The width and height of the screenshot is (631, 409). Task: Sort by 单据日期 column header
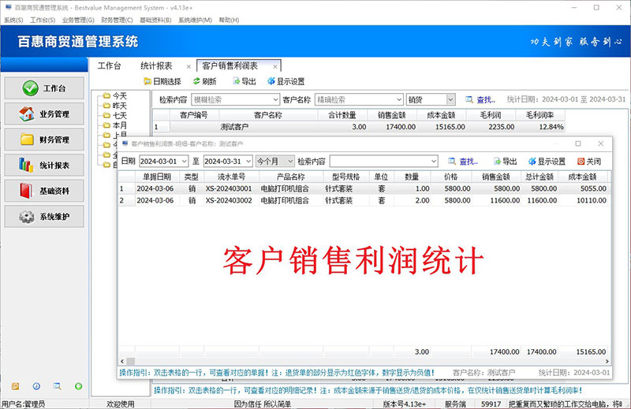[x=157, y=177]
